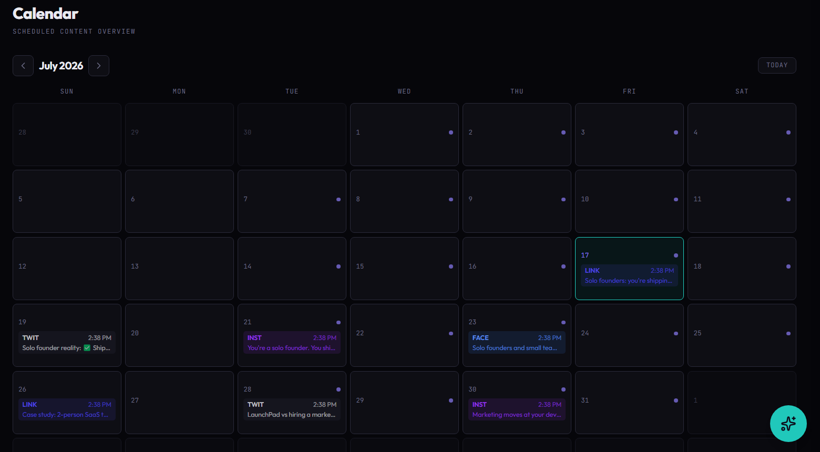Open the LINK post on July 17

(629, 275)
